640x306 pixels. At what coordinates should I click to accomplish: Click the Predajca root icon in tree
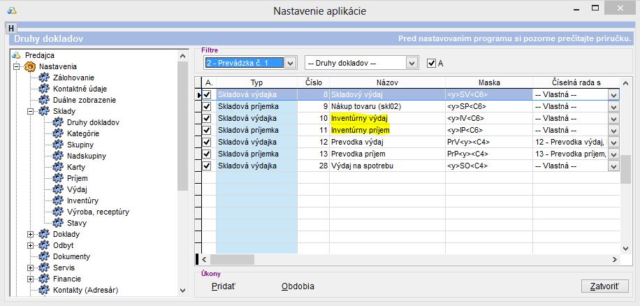(x=17, y=55)
